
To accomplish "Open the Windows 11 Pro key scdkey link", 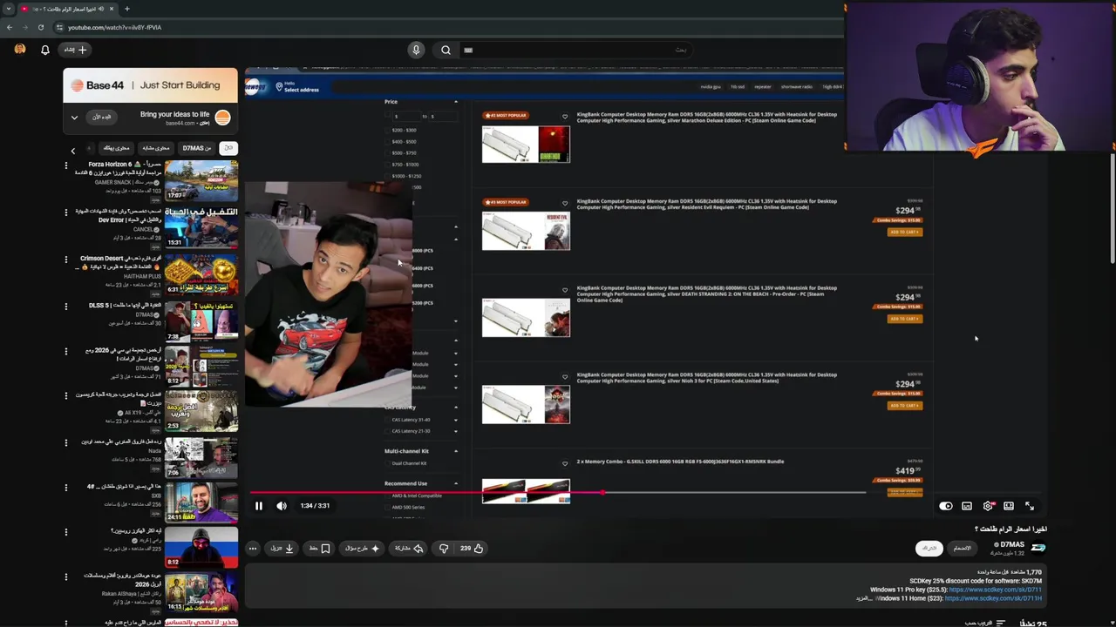I will (x=995, y=590).
